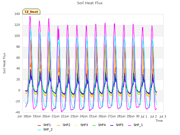Image resolution: width=180 pixels, height=135 pixels.
Task: Click the vertical Soil Heat Flux axis label
Action: [4, 63]
